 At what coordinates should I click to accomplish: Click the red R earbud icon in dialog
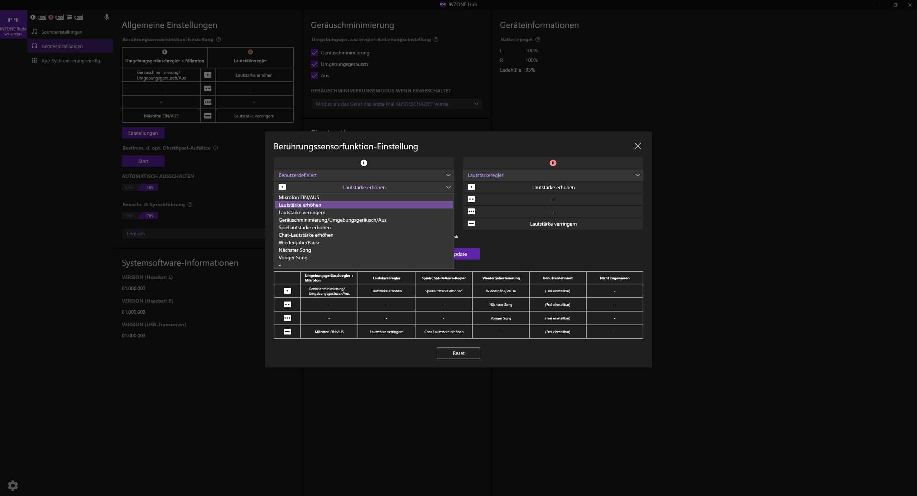pyautogui.click(x=553, y=163)
